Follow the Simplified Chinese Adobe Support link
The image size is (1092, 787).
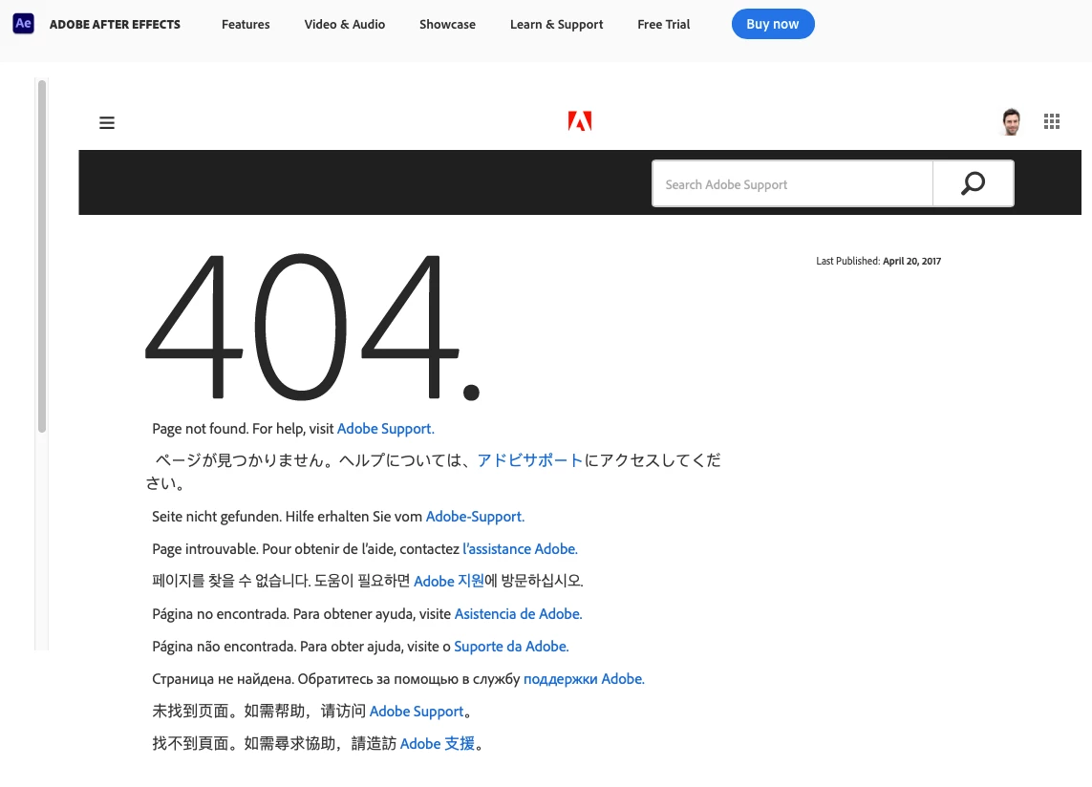[417, 712]
